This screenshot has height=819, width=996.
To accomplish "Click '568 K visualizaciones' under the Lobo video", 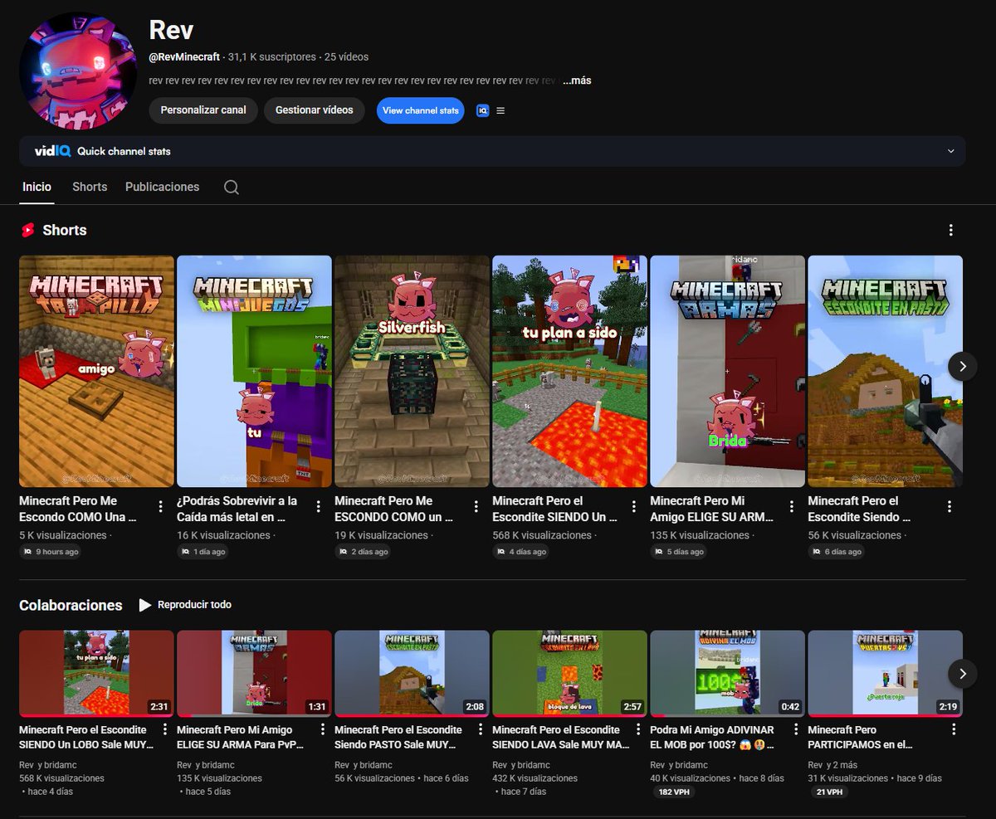I will coord(61,778).
